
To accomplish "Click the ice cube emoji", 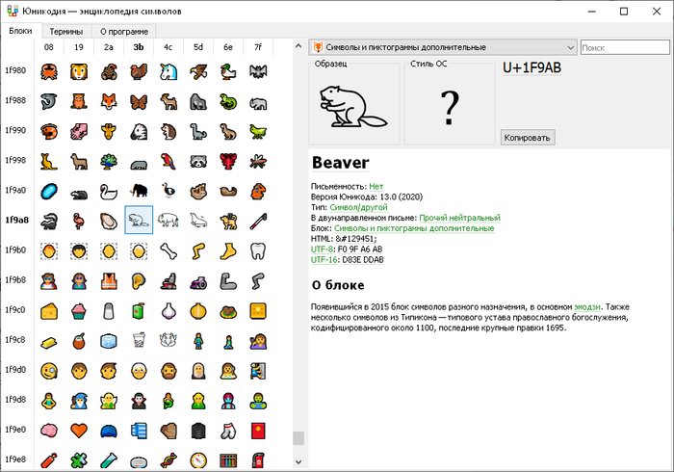I will [x=109, y=340].
